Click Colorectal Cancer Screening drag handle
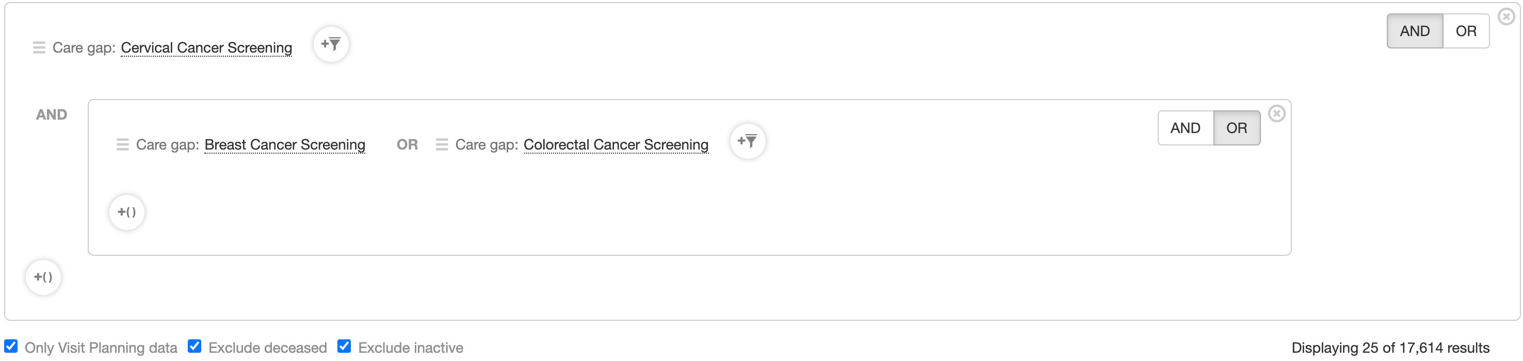The width and height of the screenshot is (1523, 361). 442,145
